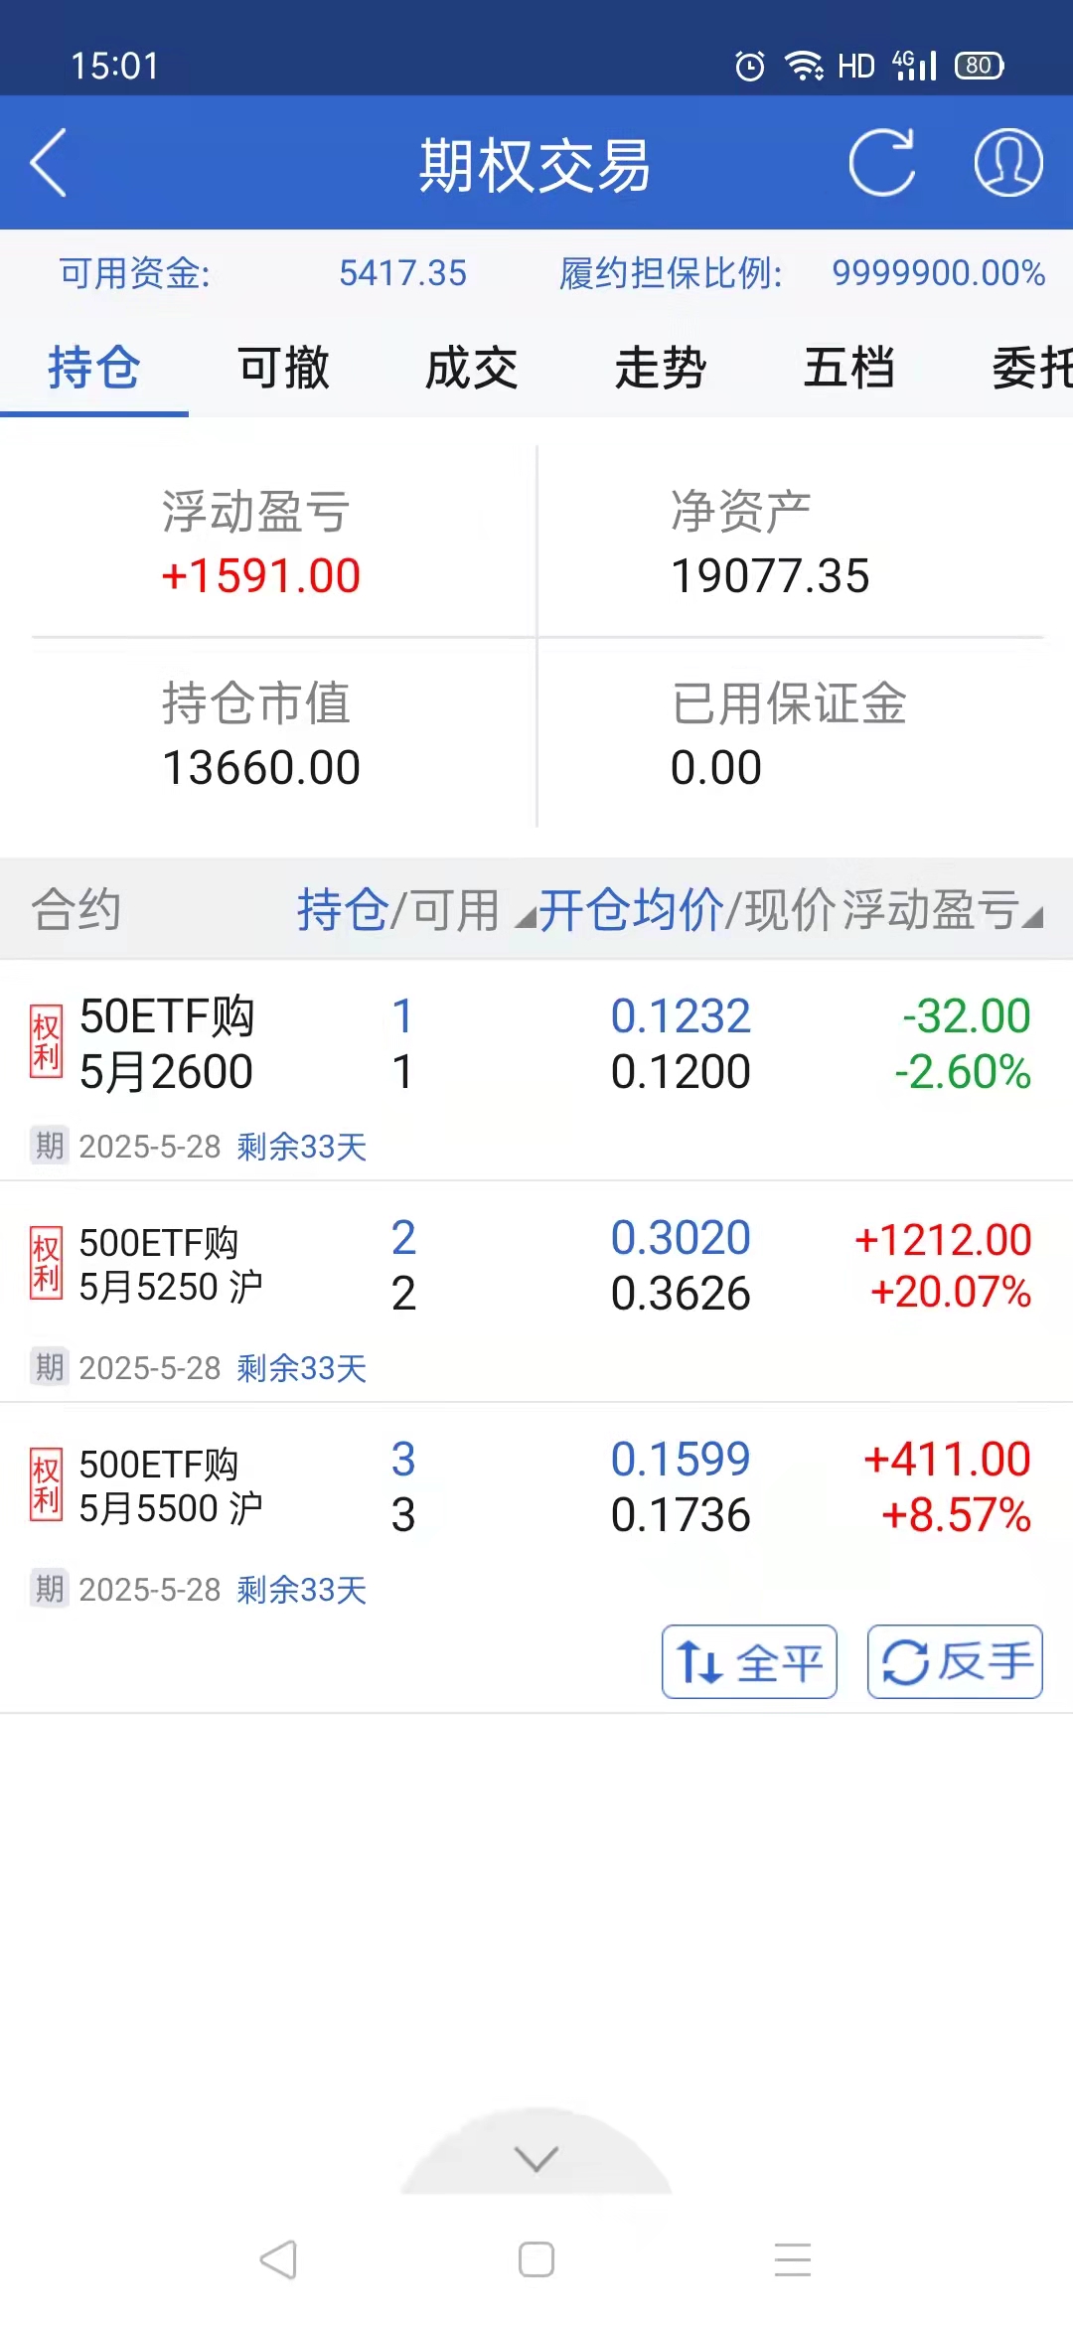The height and width of the screenshot is (2325, 1073).
Task: Toggle 开仓均价/现价 column display
Action: click(632, 910)
